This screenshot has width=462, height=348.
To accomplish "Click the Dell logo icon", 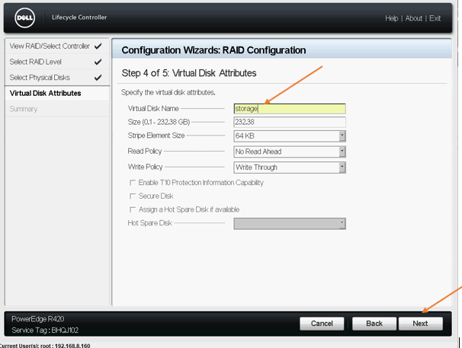I will (24, 18).
